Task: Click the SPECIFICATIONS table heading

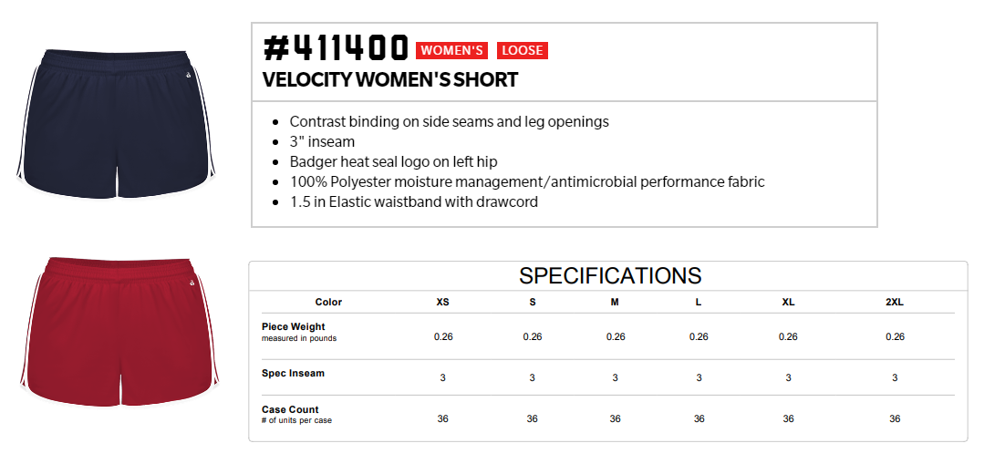Action: tap(610, 275)
